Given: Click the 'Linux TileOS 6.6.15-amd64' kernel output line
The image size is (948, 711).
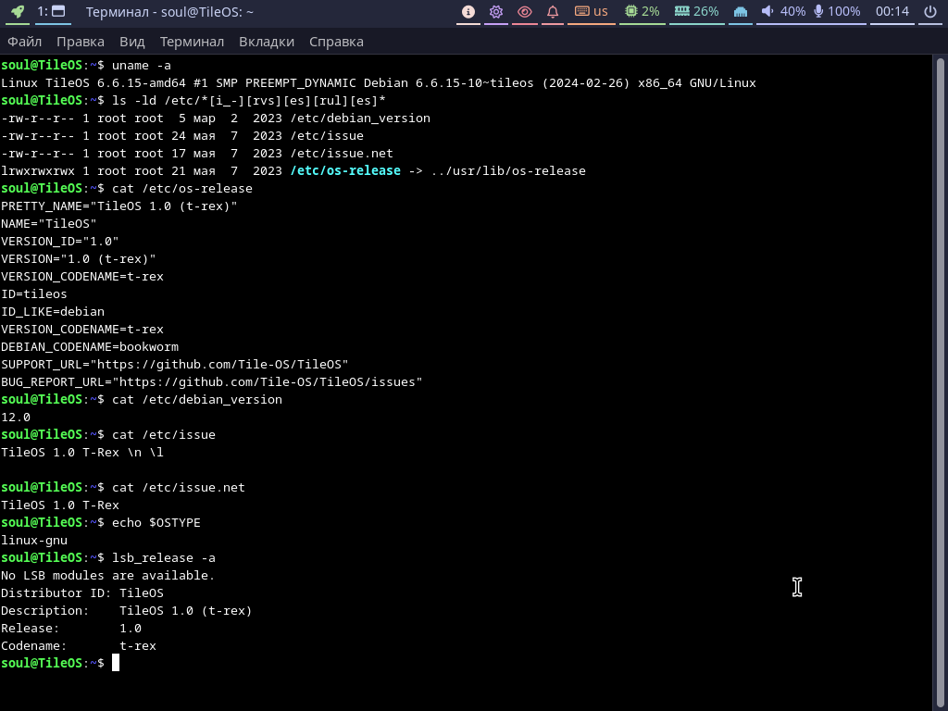Looking at the screenshot, I should [379, 82].
